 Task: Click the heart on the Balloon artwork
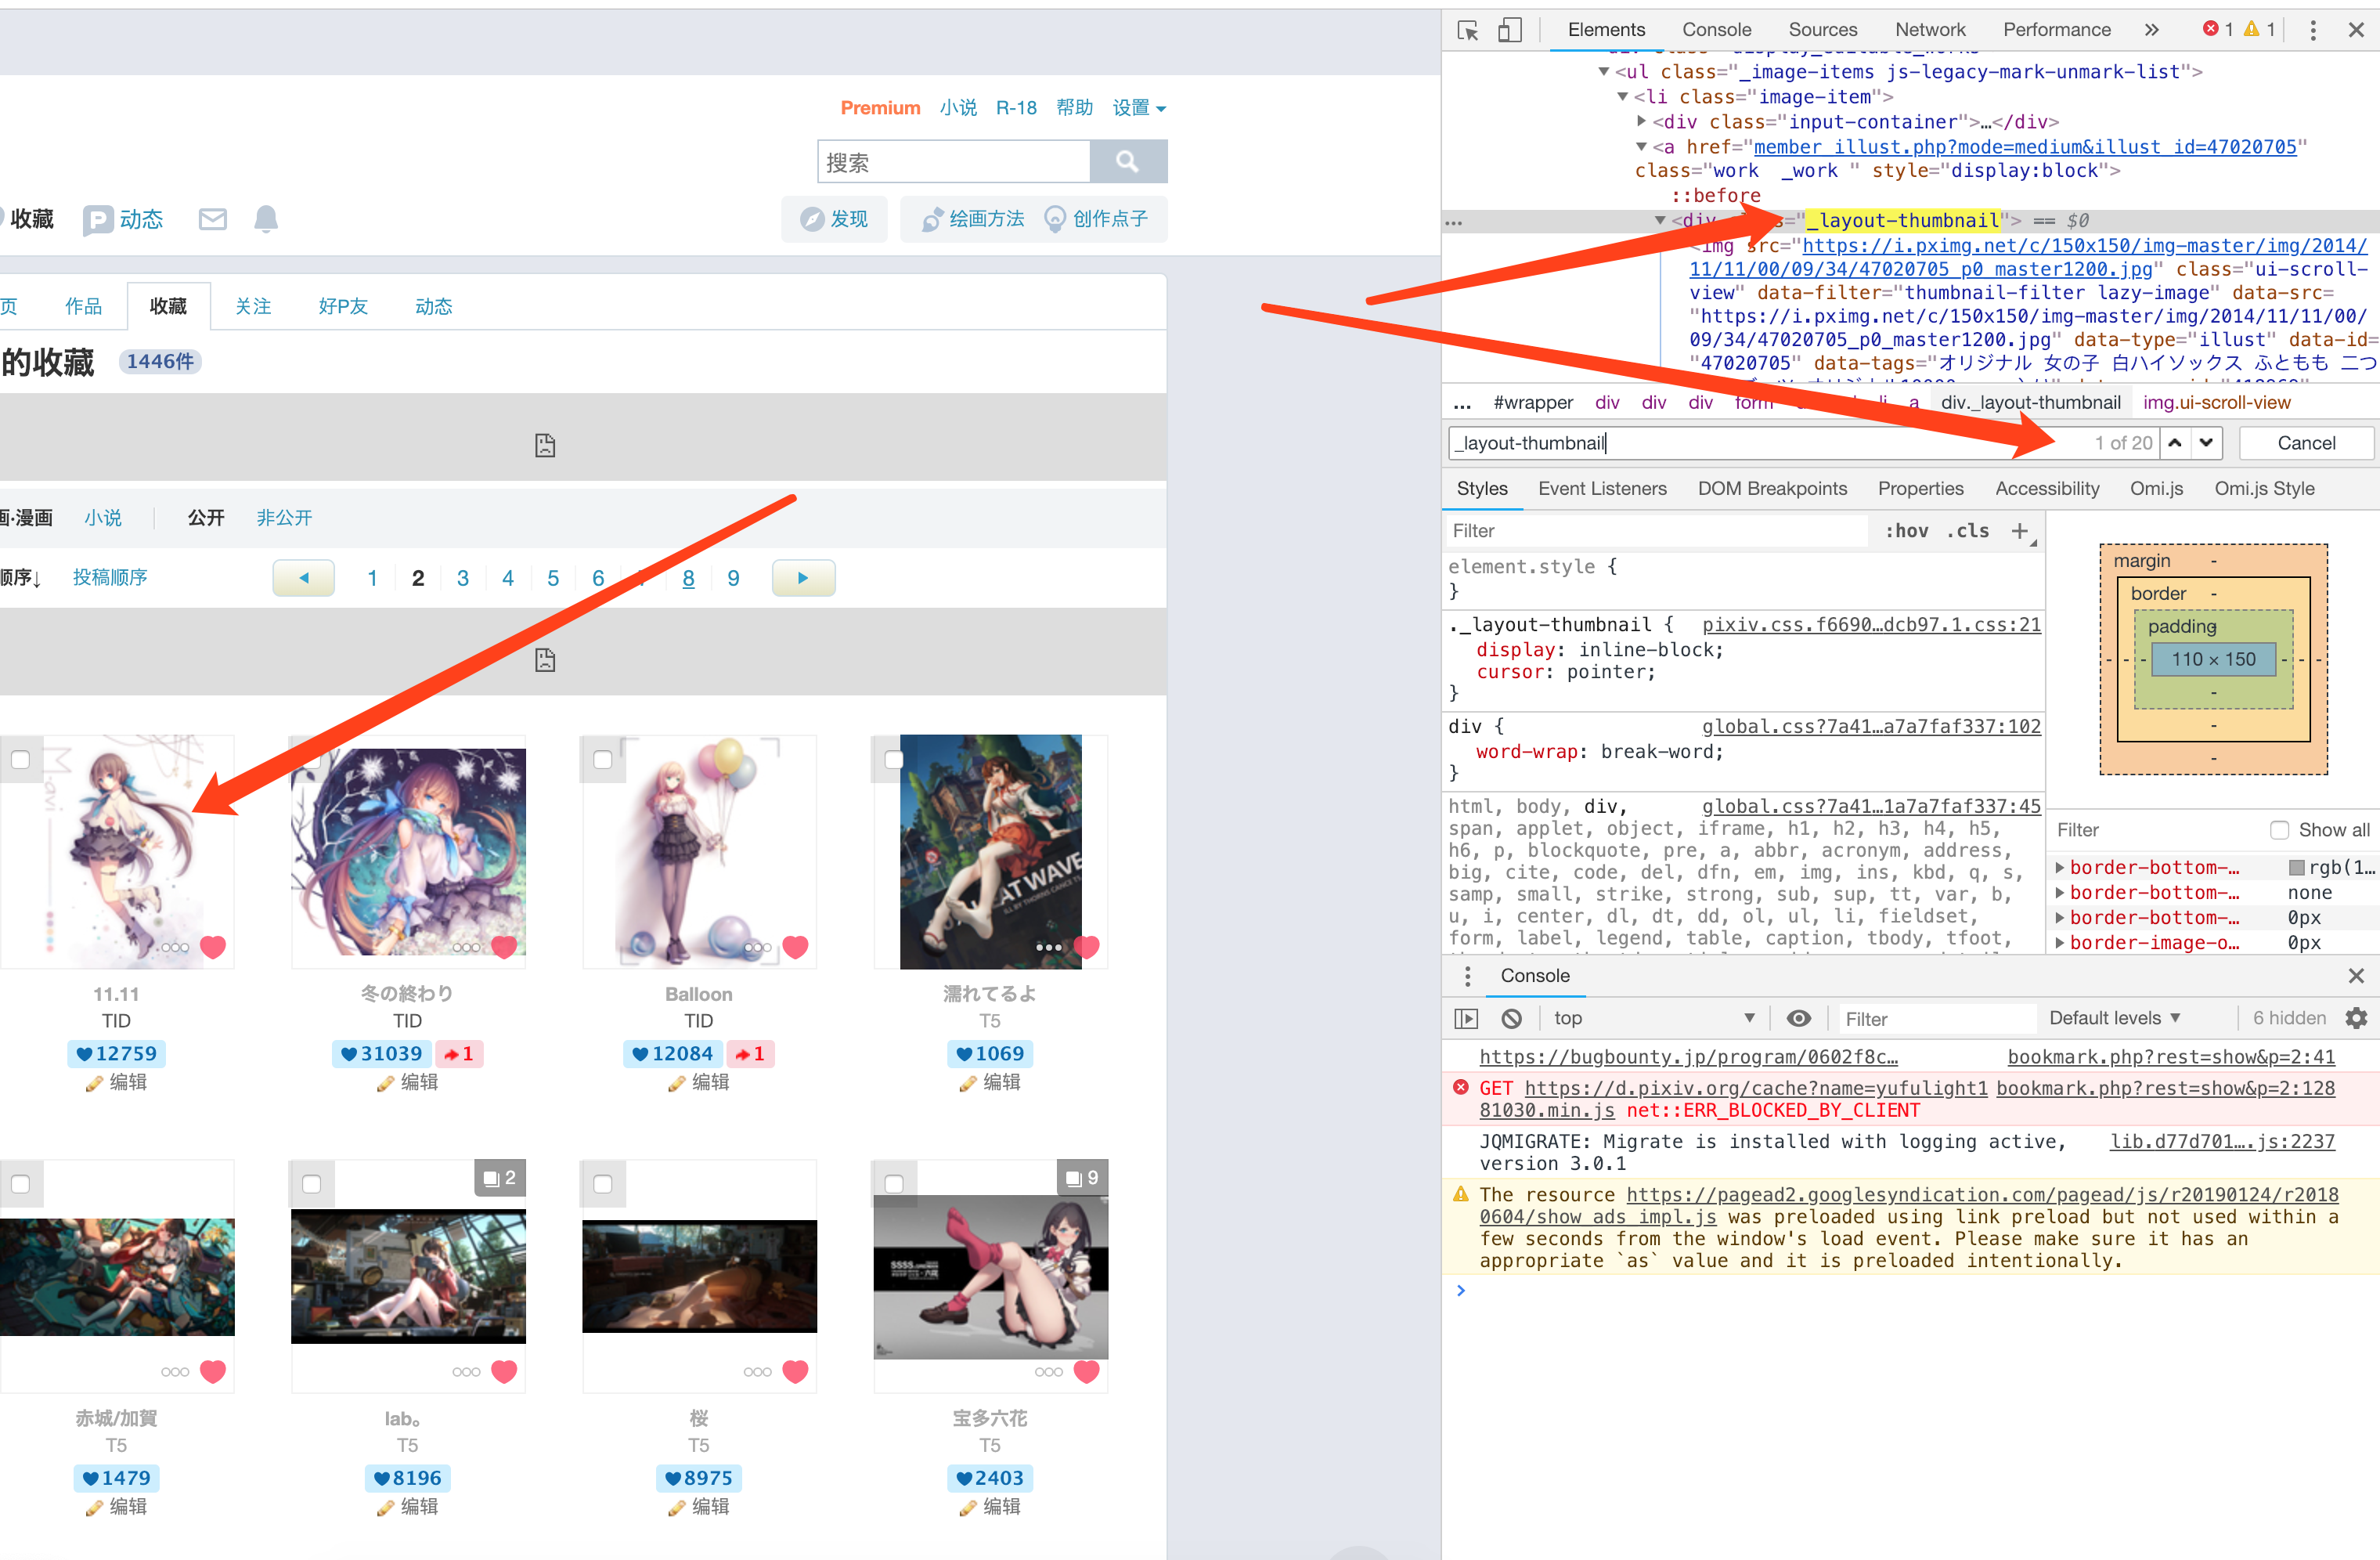795,946
